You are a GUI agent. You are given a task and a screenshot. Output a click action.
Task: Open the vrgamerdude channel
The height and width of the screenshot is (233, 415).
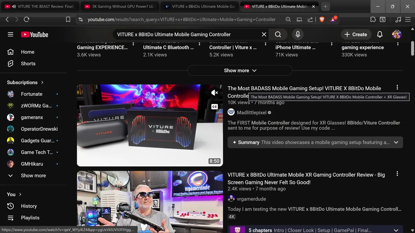(x=251, y=199)
